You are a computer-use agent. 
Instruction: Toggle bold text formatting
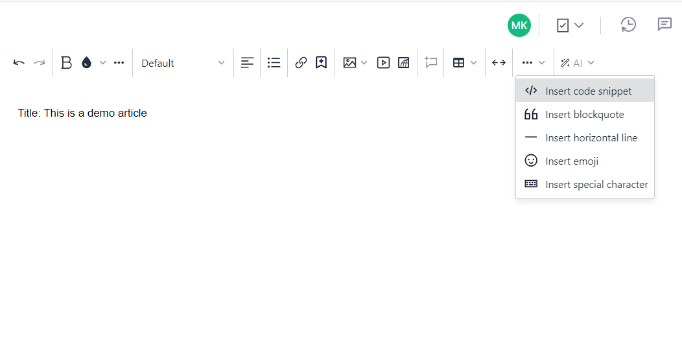(x=66, y=63)
